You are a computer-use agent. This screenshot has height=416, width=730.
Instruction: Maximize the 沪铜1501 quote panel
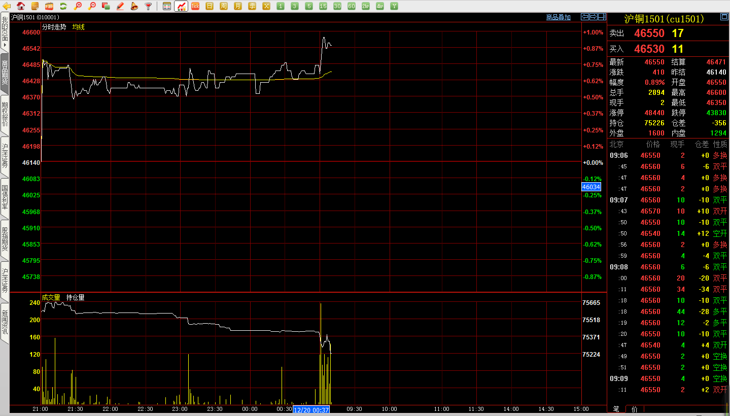(x=724, y=17)
